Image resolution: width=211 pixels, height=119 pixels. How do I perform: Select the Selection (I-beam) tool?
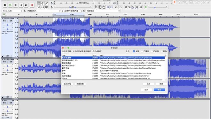(x=39, y=3)
